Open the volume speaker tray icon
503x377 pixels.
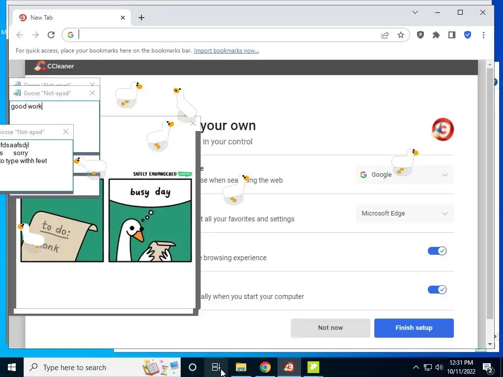[439, 367]
